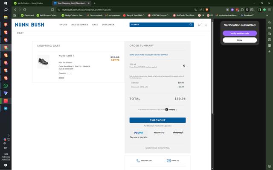Open File Explorer from the taskbar
This screenshot has height=170, width=273.
point(6,17)
